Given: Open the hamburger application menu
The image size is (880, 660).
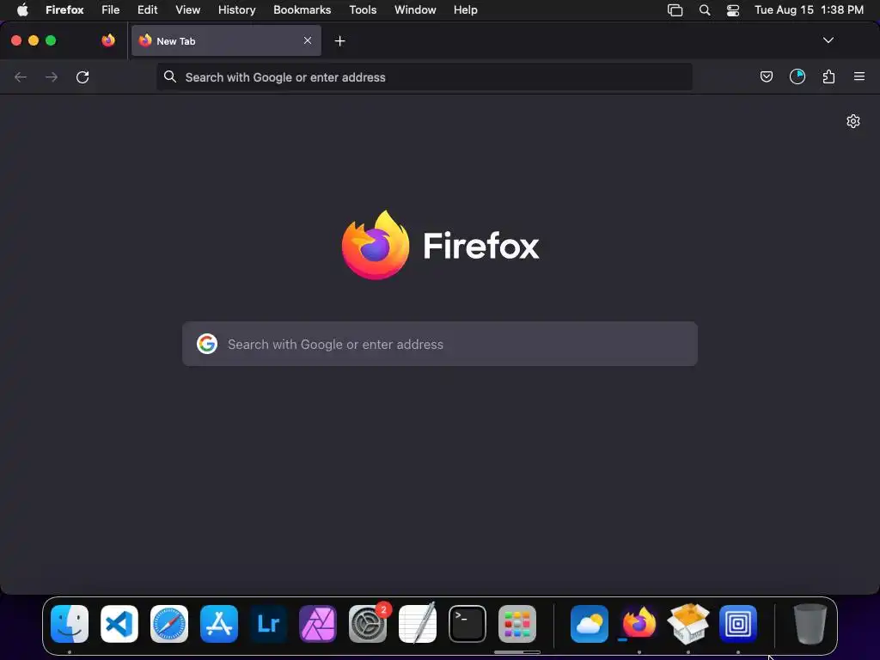Looking at the screenshot, I should point(859,76).
